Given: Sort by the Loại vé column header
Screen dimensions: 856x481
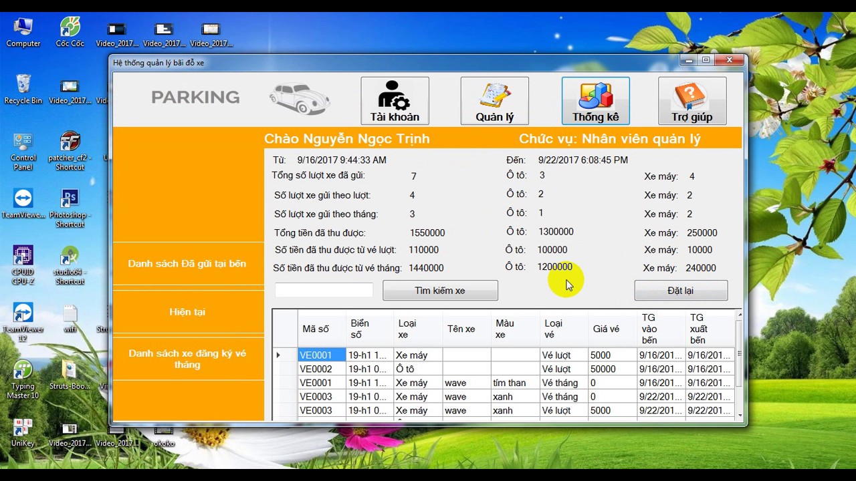Looking at the screenshot, I should point(563,329).
